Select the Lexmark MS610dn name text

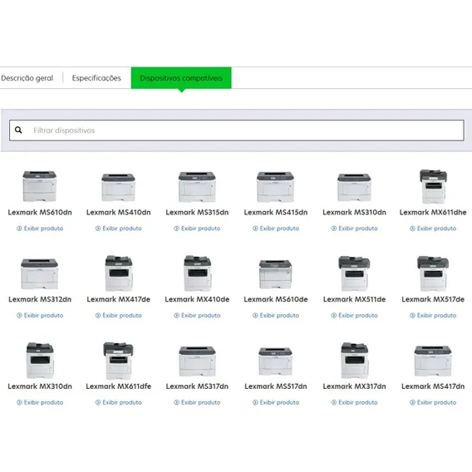(x=40, y=212)
